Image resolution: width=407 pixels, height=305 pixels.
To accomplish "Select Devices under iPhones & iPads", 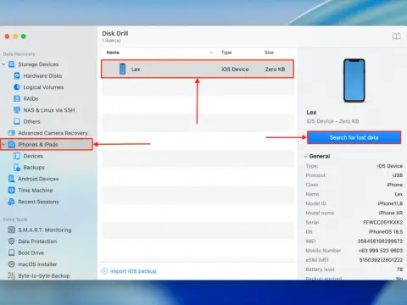I will pyautogui.click(x=33, y=156).
